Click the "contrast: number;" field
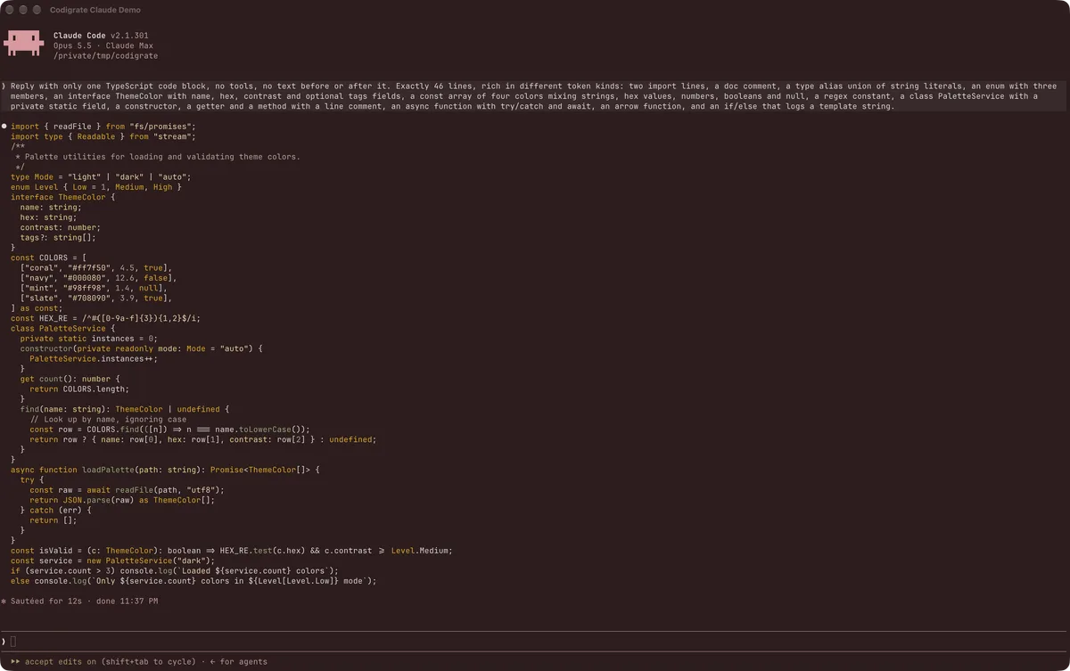Screen dimensions: 1070x671 click(x=61, y=227)
